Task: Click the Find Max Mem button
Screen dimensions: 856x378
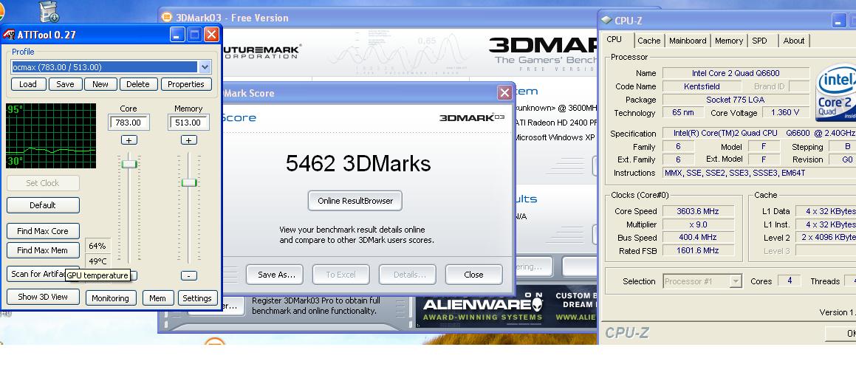Action: pyautogui.click(x=43, y=250)
